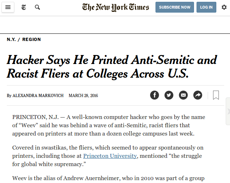Open the Princeton University link

click(110, 156)
